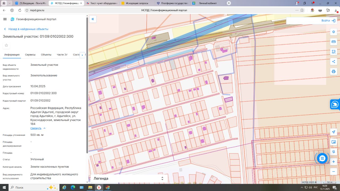
Task: Open the Объекты tab
Action: point(46,55)
